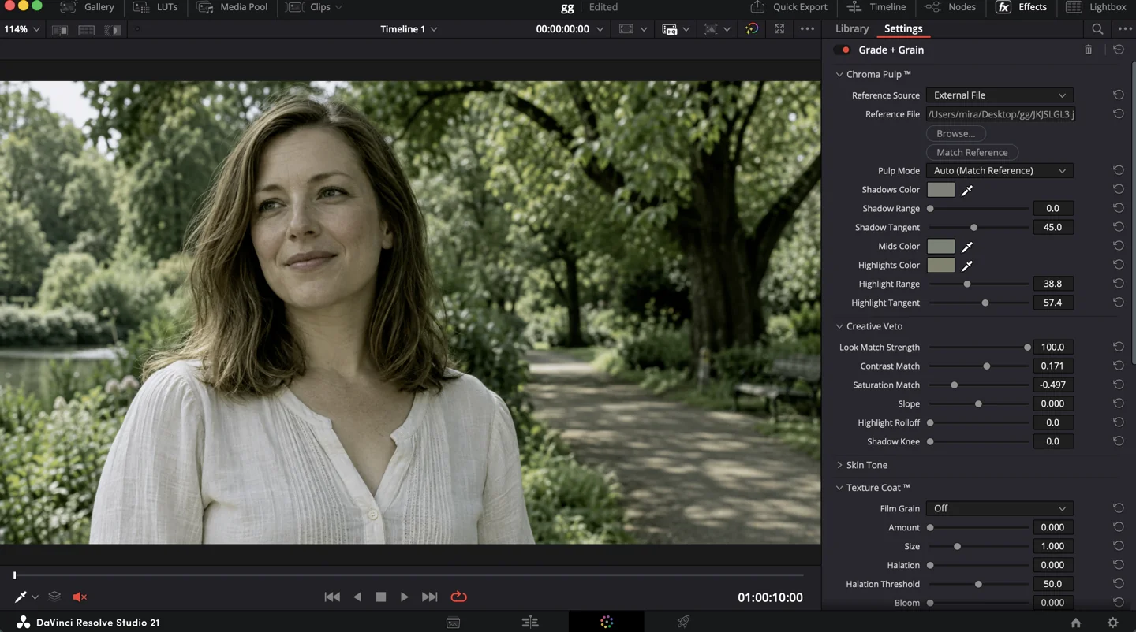
Task: Jump to the first frame
Action: pos(332,597)
